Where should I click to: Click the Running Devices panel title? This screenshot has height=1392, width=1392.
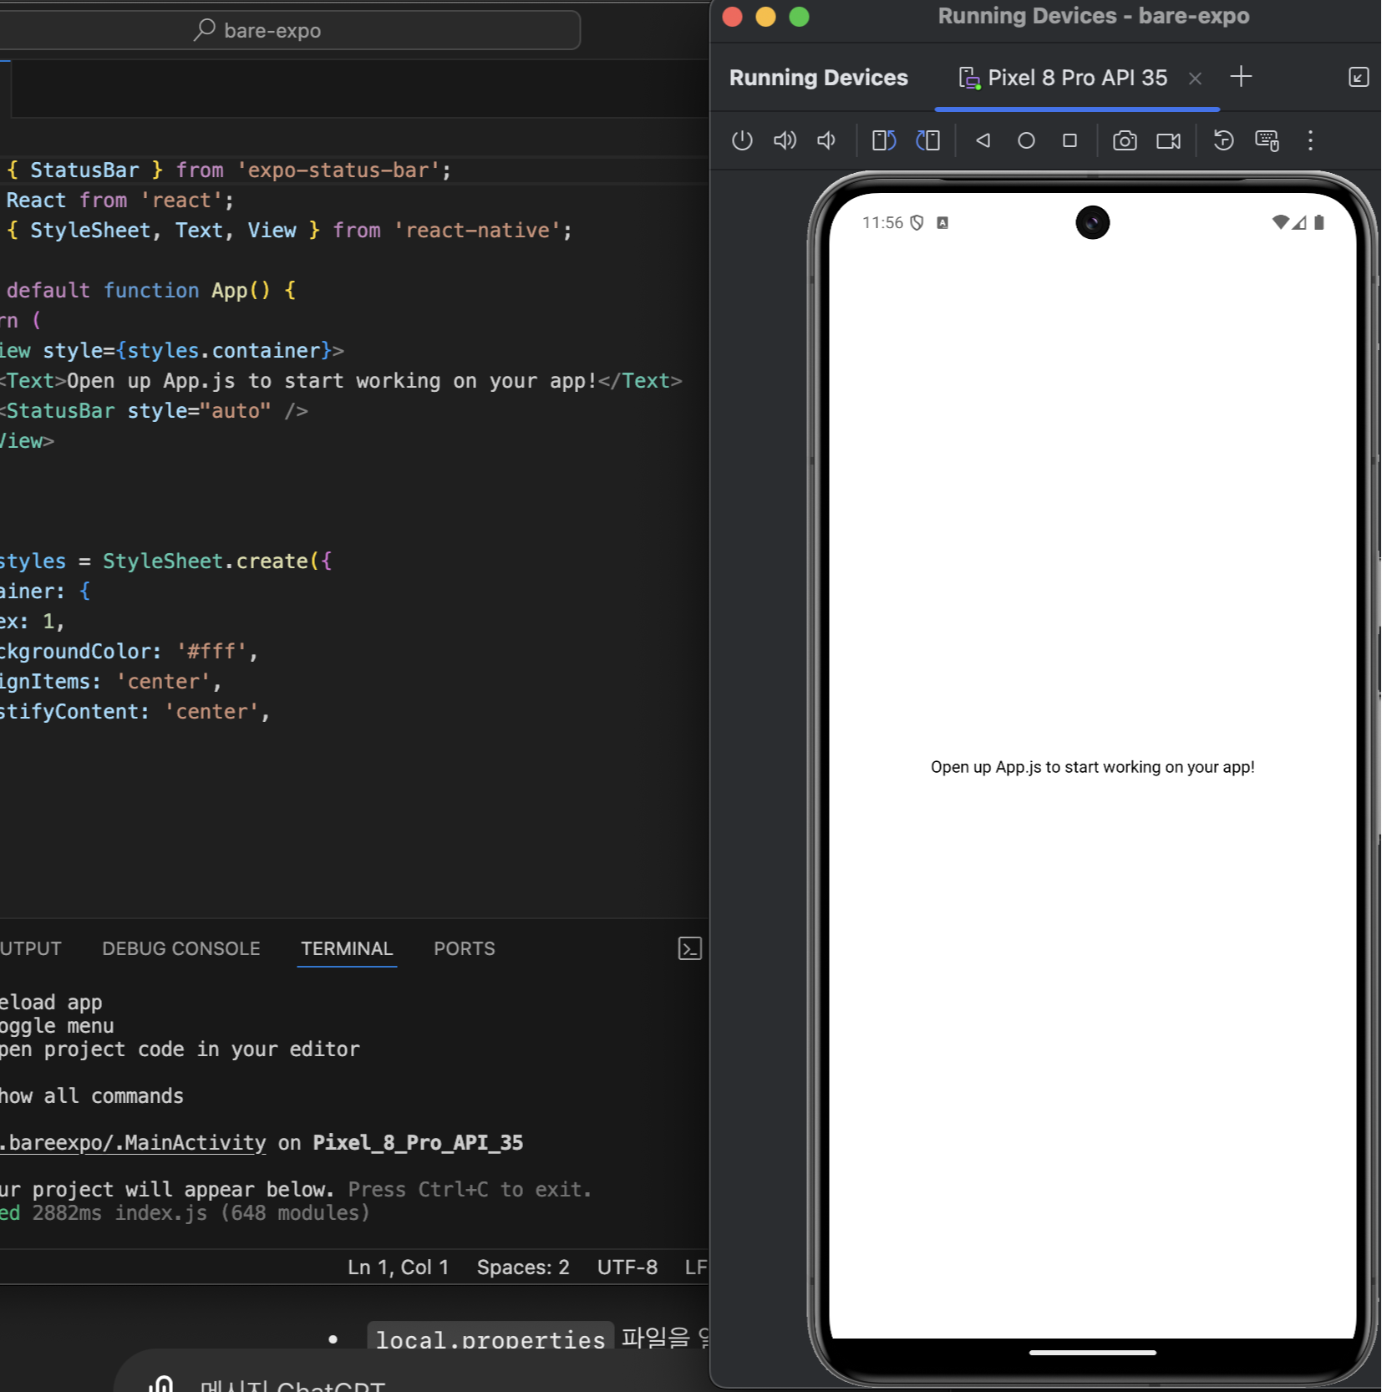[x=818, y=78]
